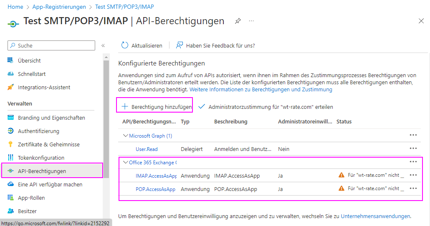Collapse the Microsoft Graph permission group
This screenshot has width=430, height=226.
click(125, 136)
